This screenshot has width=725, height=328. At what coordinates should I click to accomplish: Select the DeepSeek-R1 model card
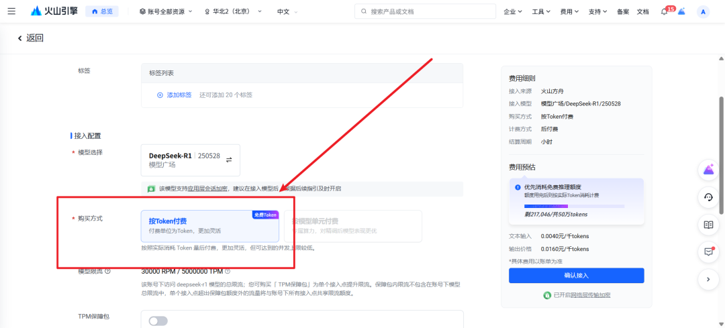pyautogui.click(x=191, y=160)
